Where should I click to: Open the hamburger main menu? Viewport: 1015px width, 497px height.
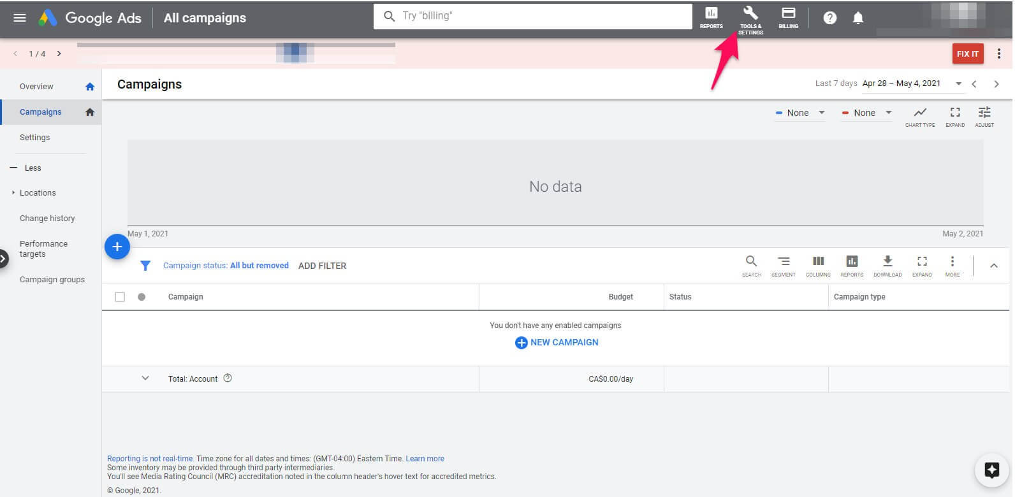(x=20, y=18)
